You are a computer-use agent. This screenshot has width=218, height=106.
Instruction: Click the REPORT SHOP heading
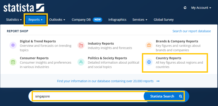pos(17,31)
